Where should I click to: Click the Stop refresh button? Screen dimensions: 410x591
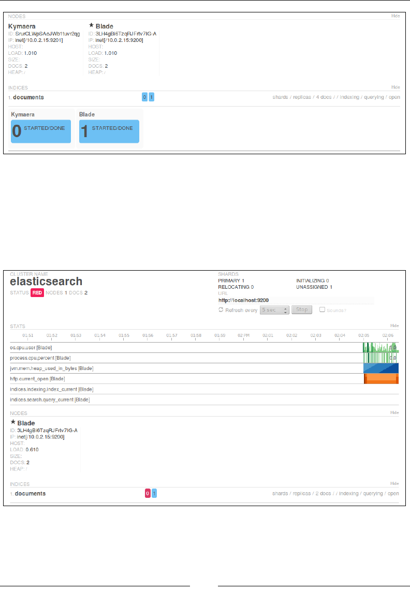pyautogui.click(x=302, y=309)
